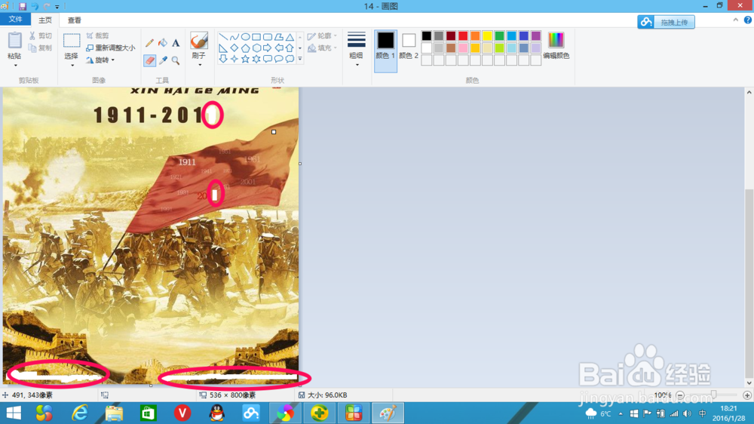Click the vertical scrollbar up arrow

(749, 92)
